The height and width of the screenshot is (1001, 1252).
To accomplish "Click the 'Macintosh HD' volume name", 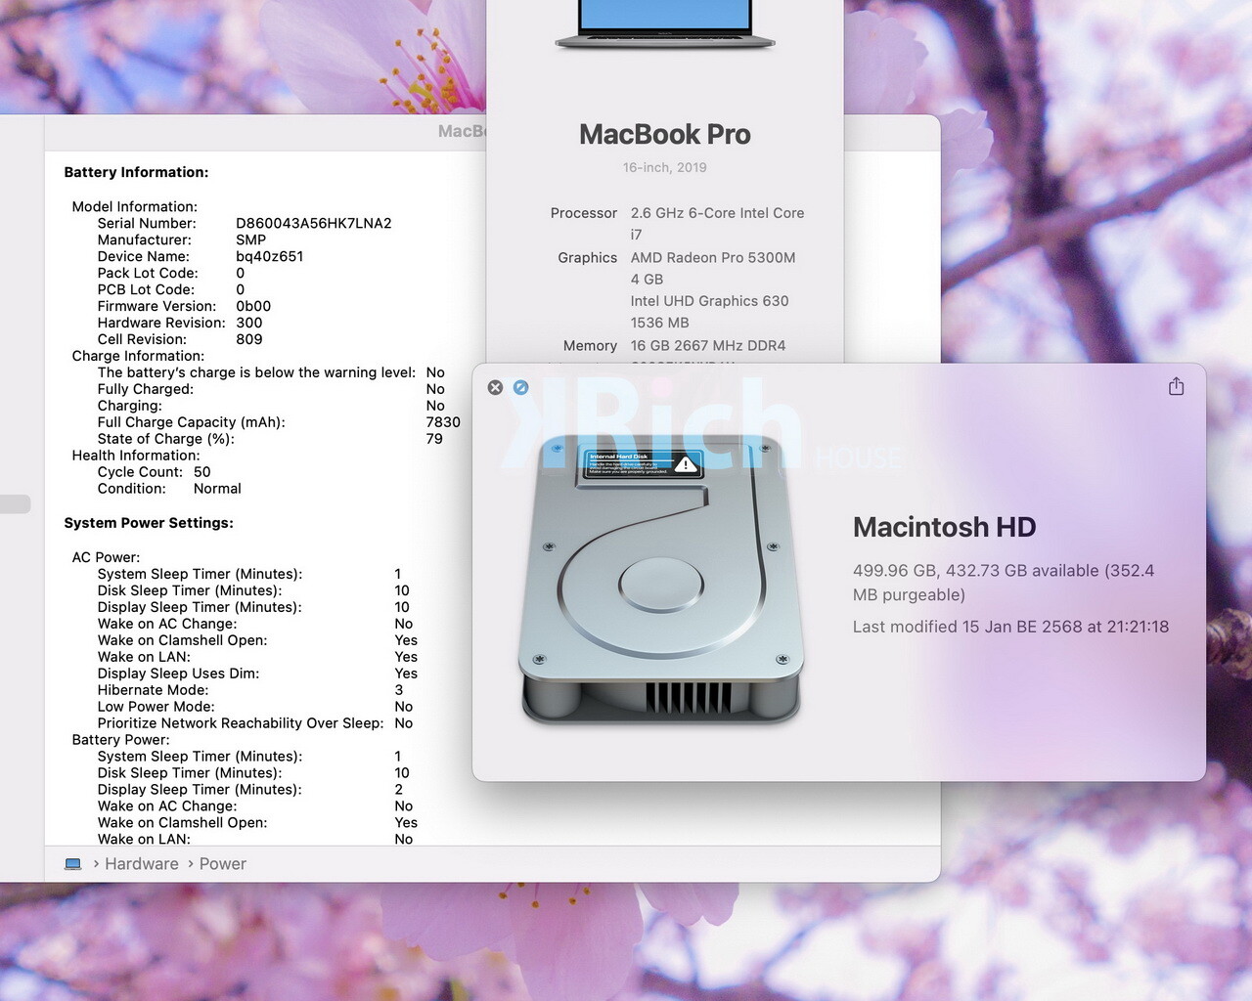I will pos(945,527).
